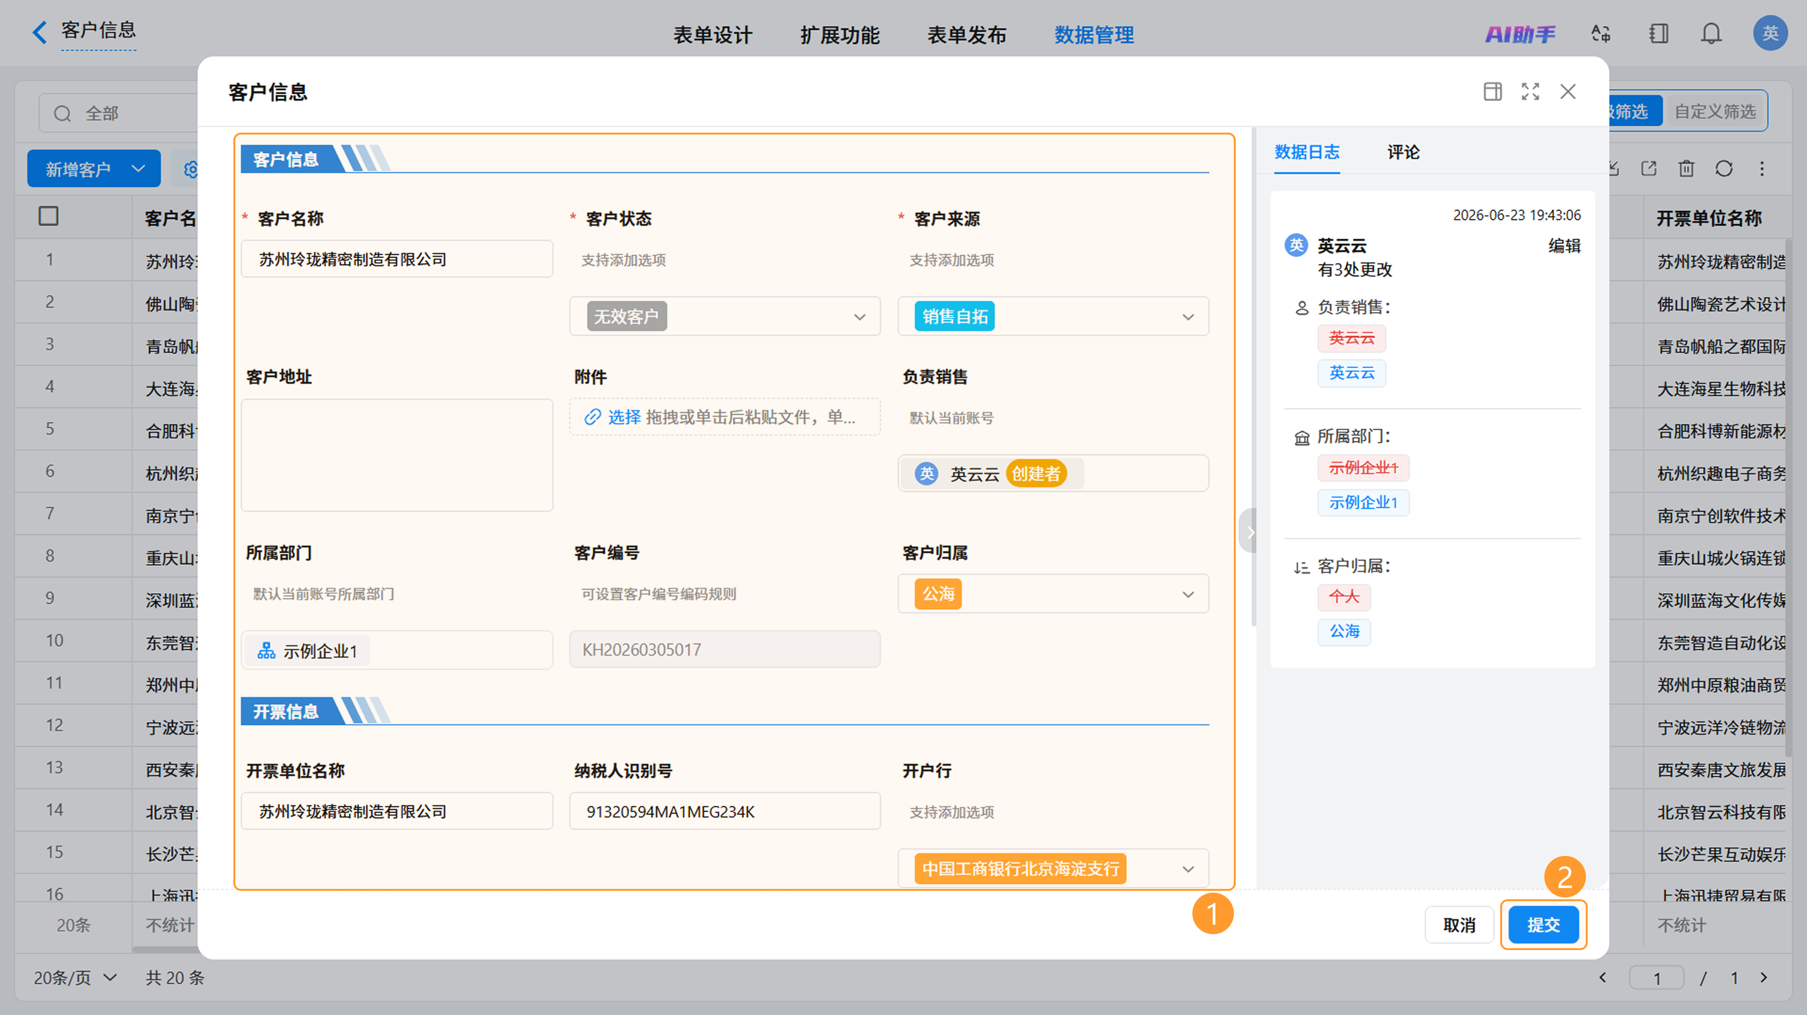Open the AI助手 assistant
The width and height of the screenshot is (1807, 1015).
click(x=1520, y=34)
